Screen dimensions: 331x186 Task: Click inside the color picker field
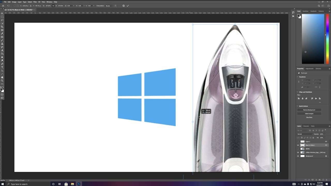(x=313, y=39)
